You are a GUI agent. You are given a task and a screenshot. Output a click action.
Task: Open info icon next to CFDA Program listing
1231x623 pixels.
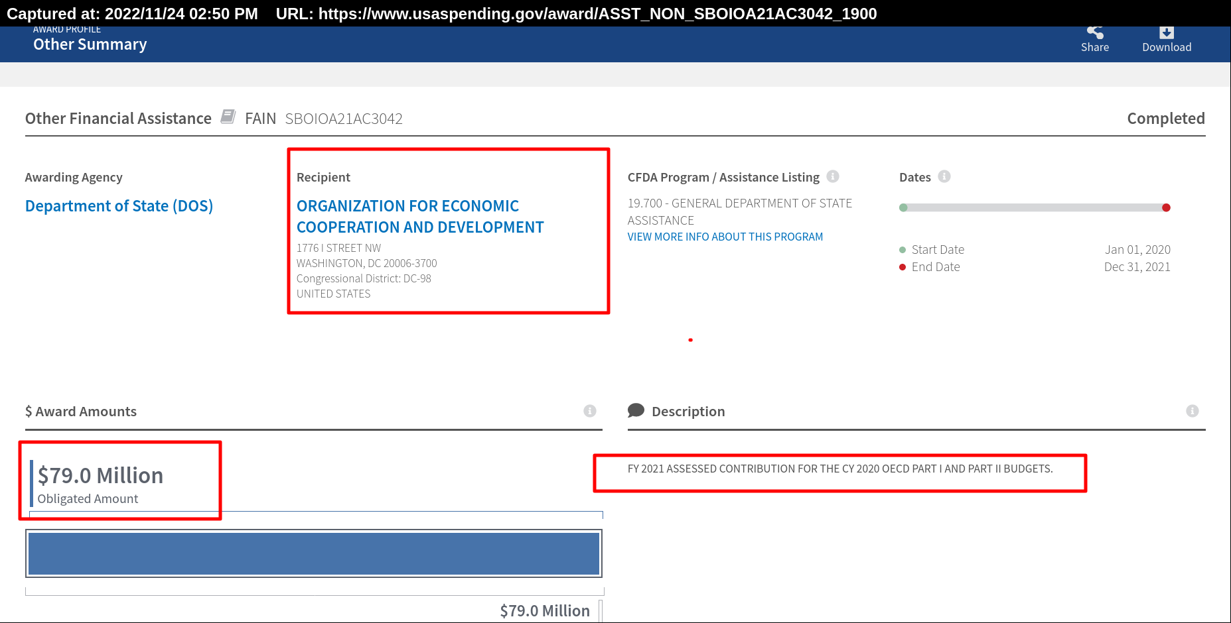pyautogui.click(x=833, y=176)
